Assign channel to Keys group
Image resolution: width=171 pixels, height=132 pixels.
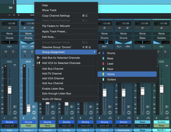(127, 69)
